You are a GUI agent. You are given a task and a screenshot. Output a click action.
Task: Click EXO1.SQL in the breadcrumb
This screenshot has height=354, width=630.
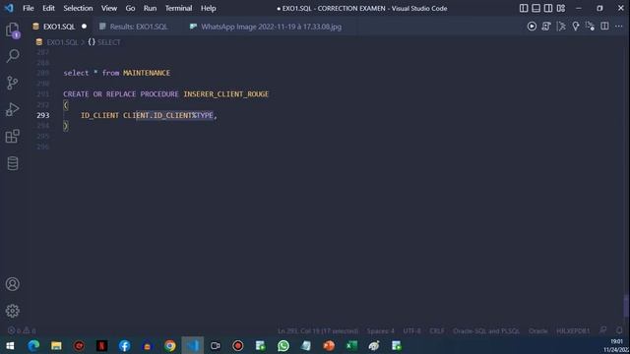coord(62,42)
